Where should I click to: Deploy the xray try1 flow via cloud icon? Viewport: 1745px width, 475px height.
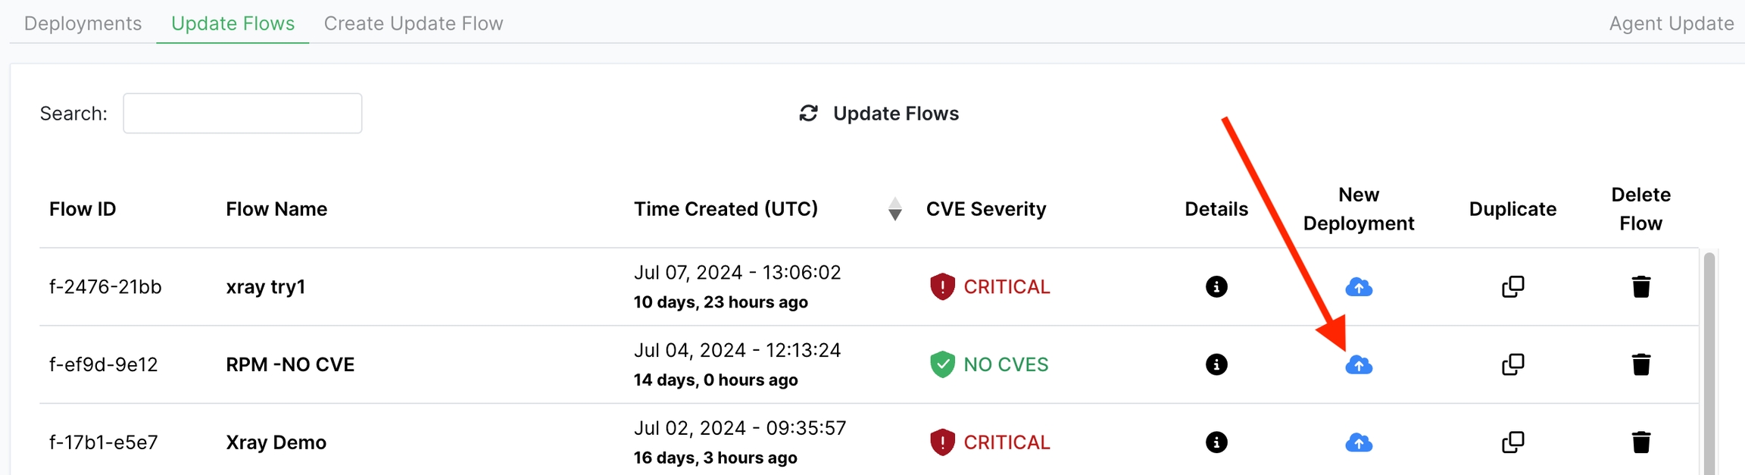click(1359, 287)
